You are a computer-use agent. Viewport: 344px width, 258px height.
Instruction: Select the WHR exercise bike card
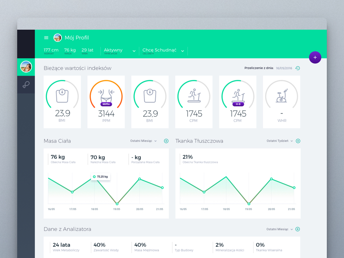pos(282,102)
